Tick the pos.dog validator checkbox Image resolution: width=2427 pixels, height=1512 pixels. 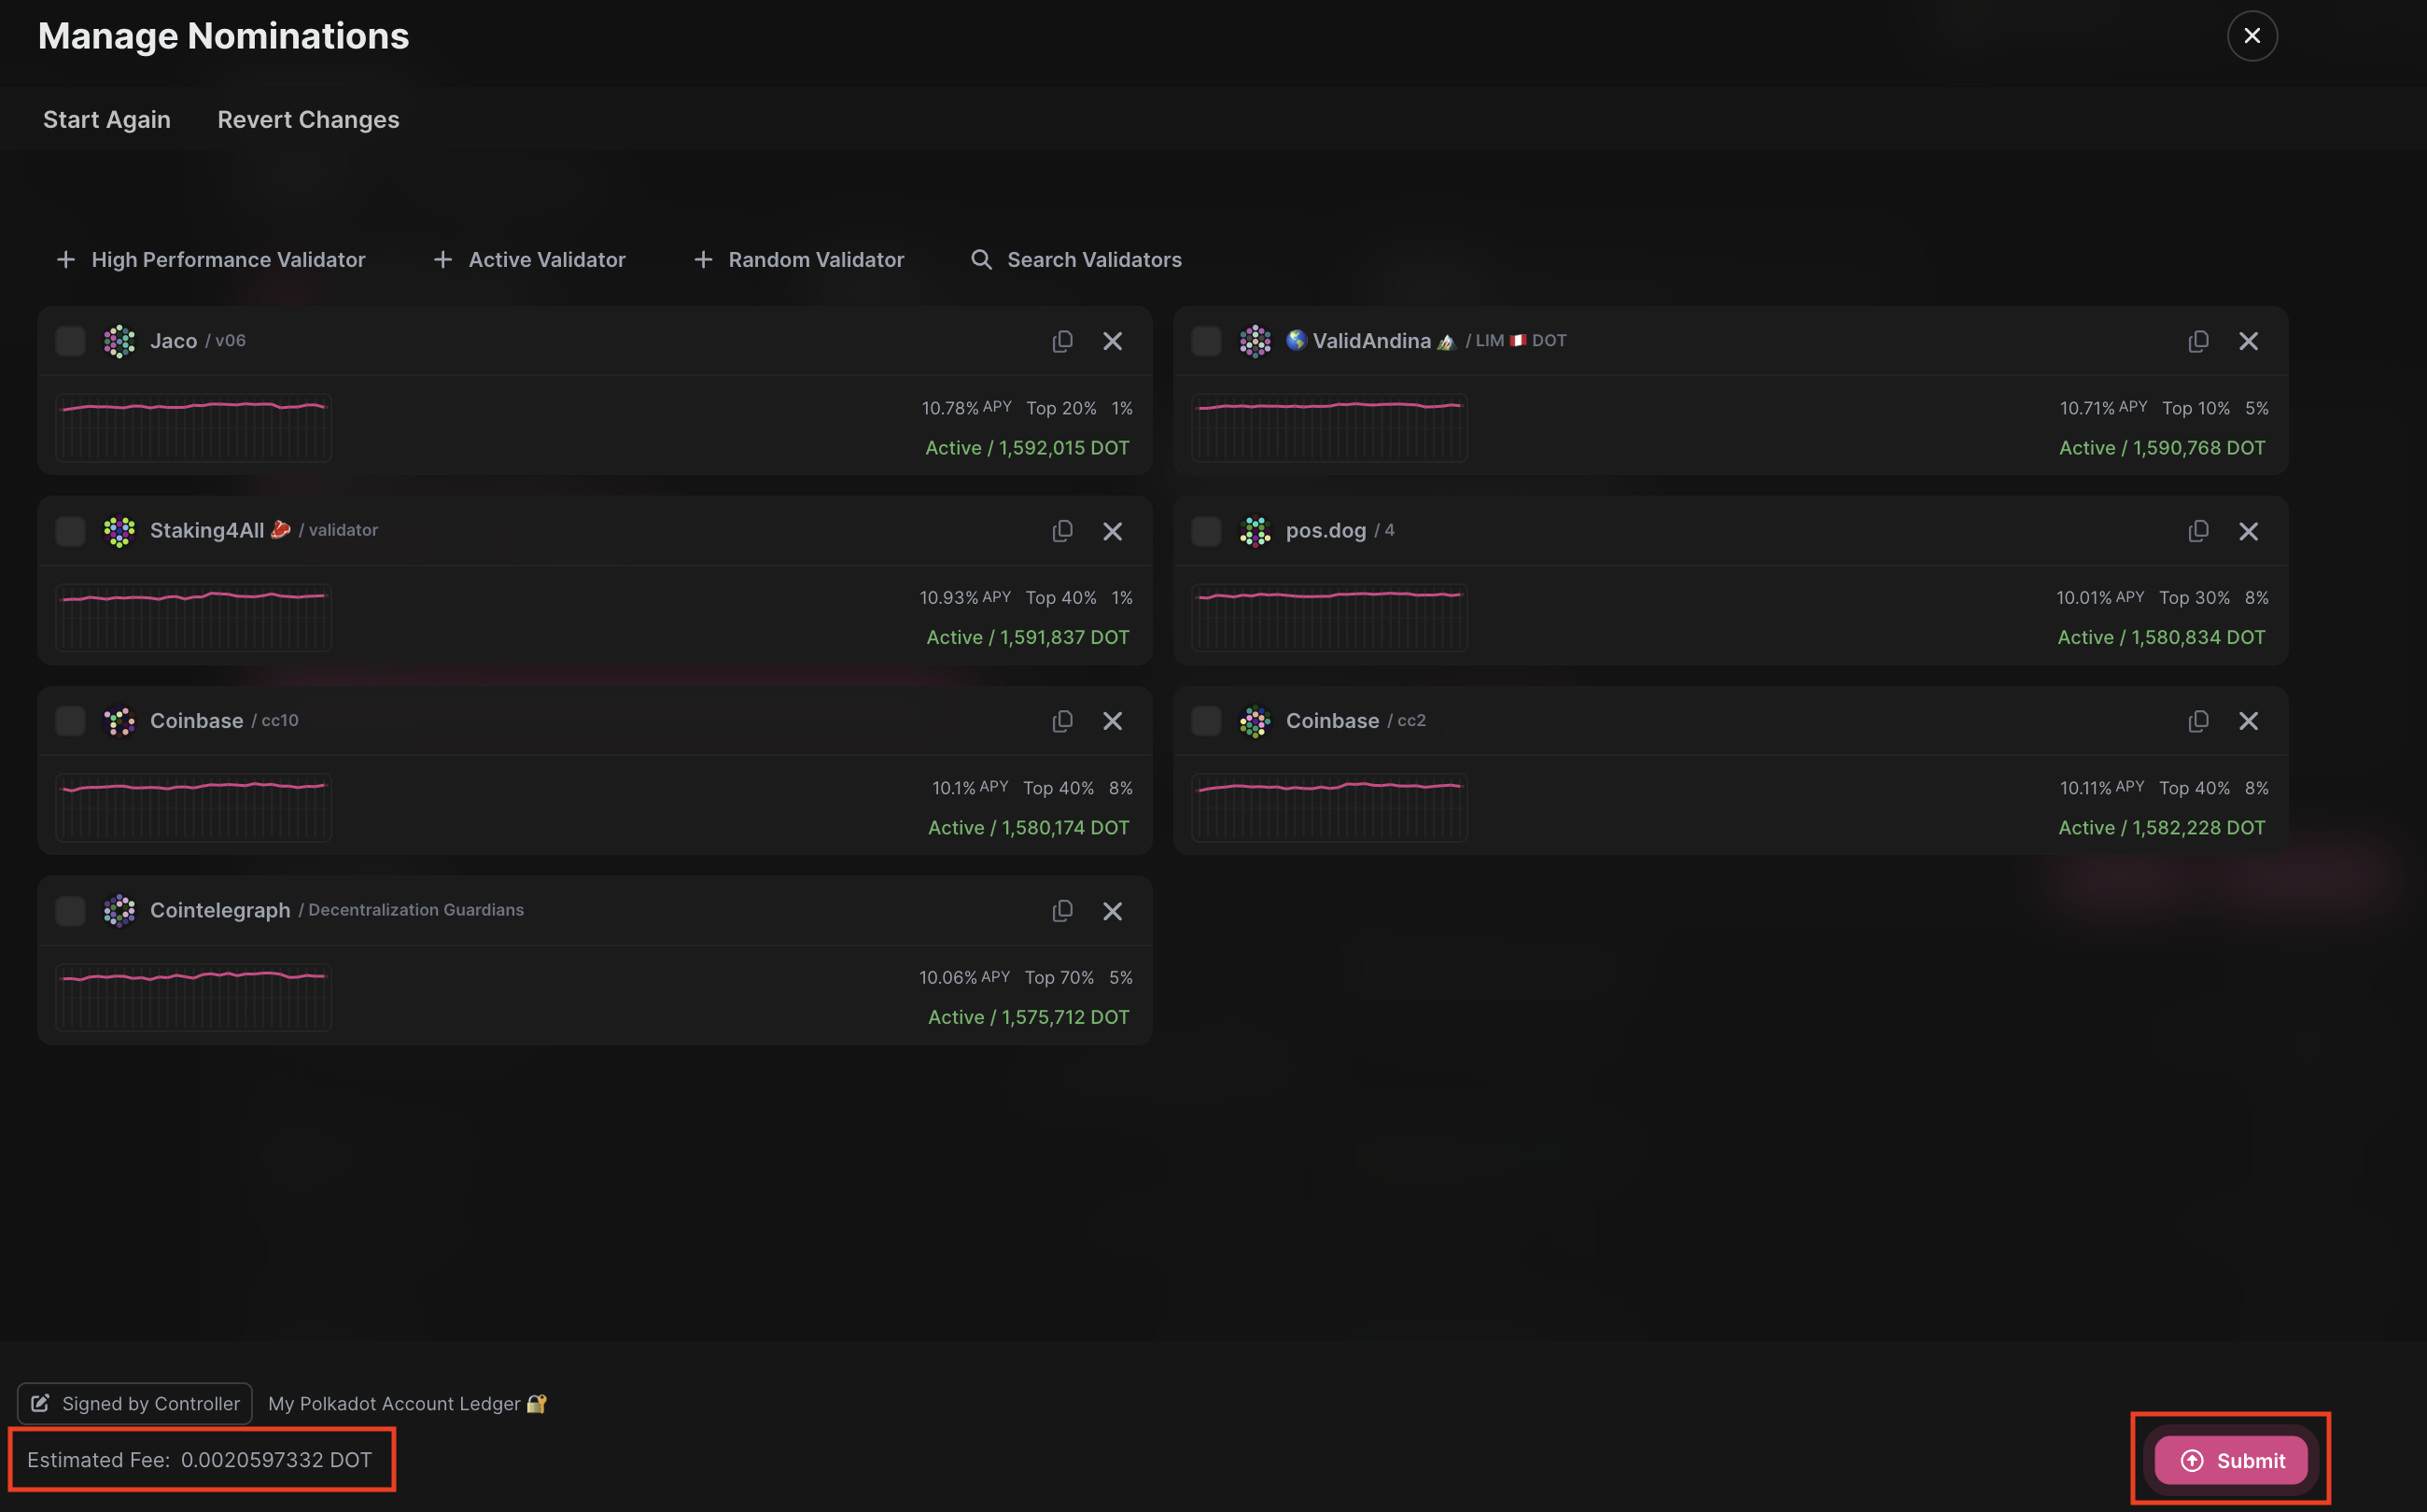(x=1206, y=531)
